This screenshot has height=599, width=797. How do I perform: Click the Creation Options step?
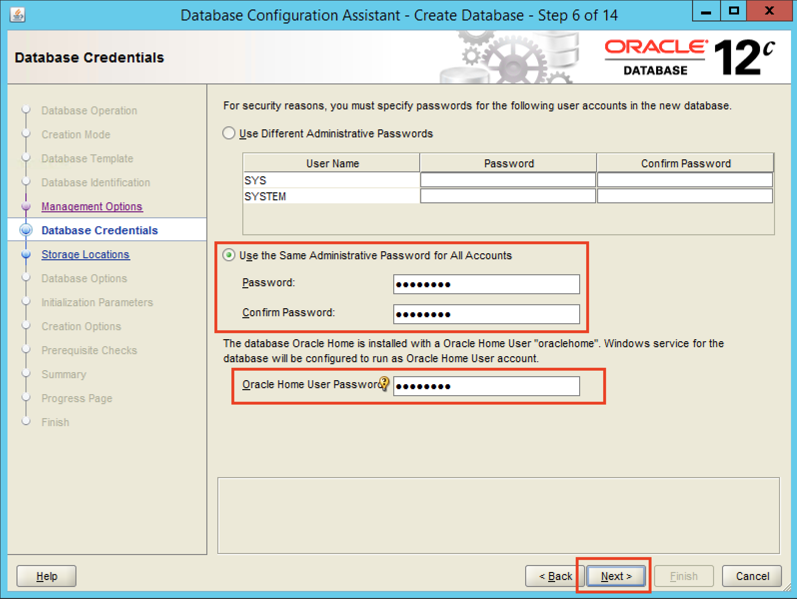81,326
